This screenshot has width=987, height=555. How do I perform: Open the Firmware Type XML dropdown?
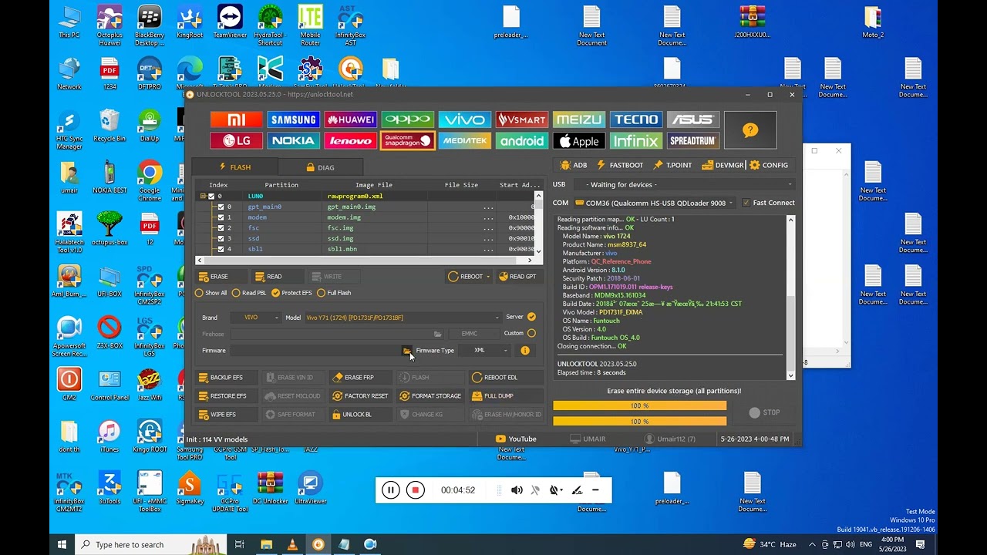[486, 351]
